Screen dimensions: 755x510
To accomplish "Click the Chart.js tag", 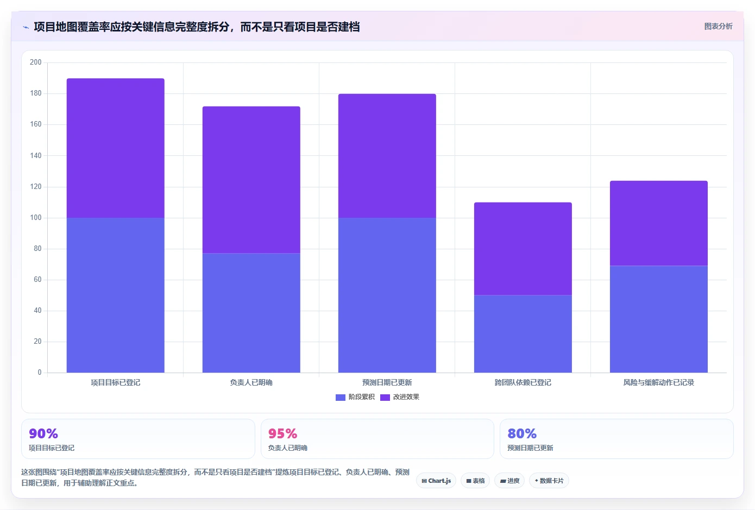I will tap(436, 481).
